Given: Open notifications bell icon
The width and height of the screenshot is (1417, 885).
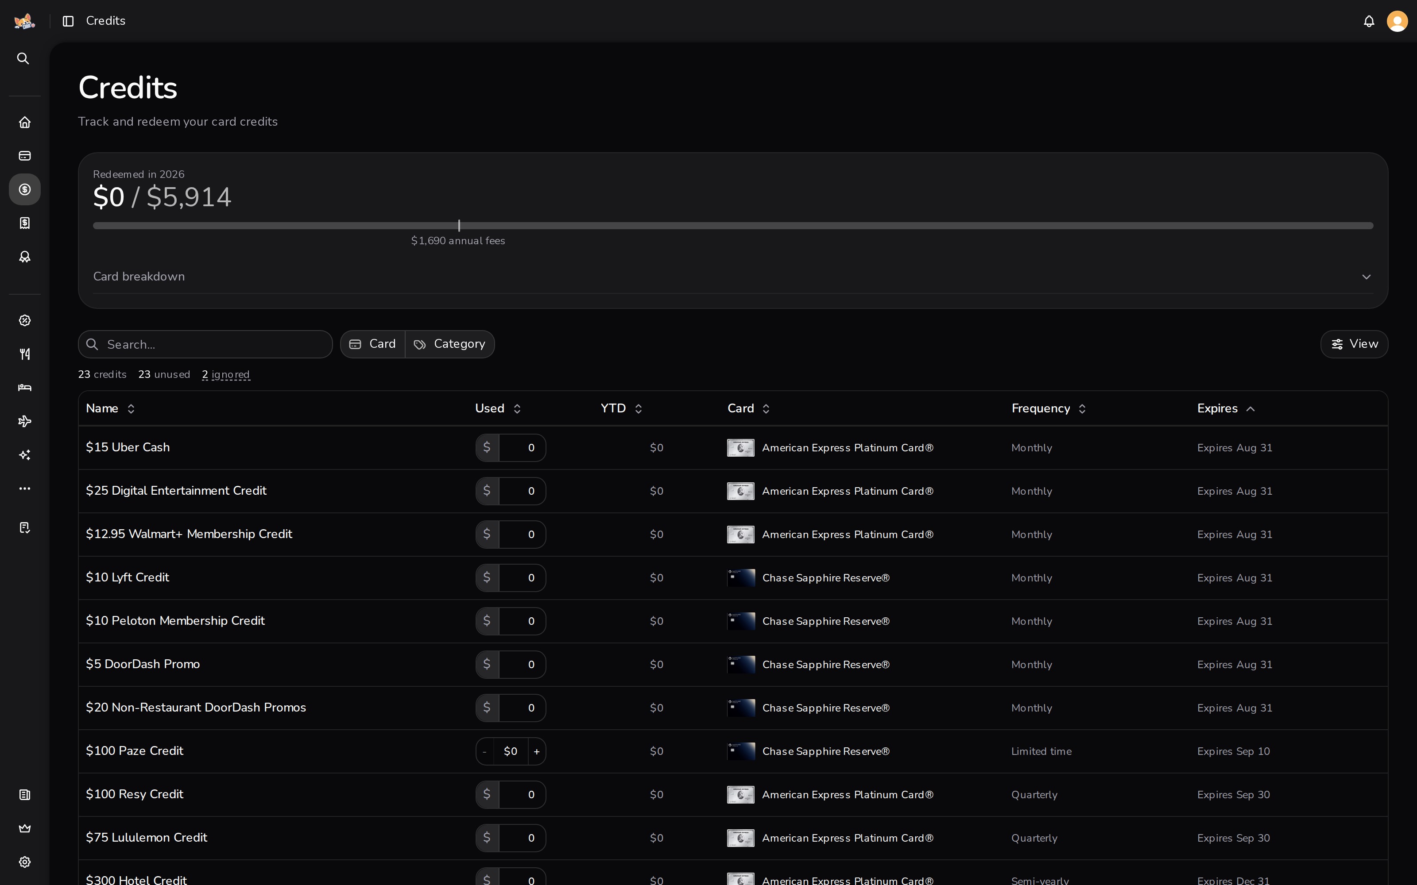Looking at the screenshot, I should tap(1369, 22).
